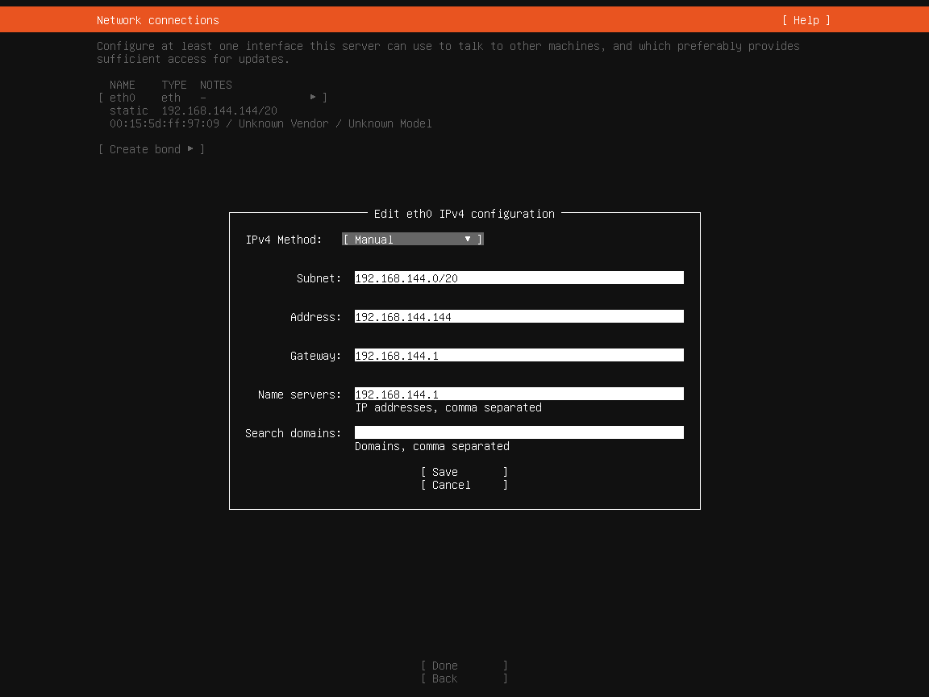929x697 pixels.
Task: Focus the empty Search domains field
Action: click(x=519, y=433)
